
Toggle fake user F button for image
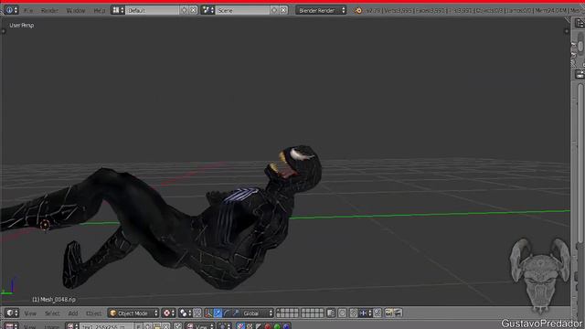click(x=138, y=326)
